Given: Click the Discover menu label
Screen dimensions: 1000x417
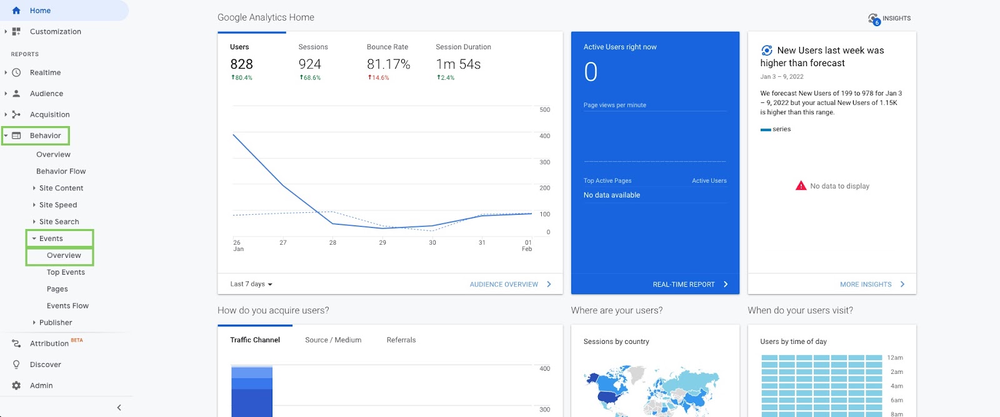Looking at the screenshot, I should 46,365.
